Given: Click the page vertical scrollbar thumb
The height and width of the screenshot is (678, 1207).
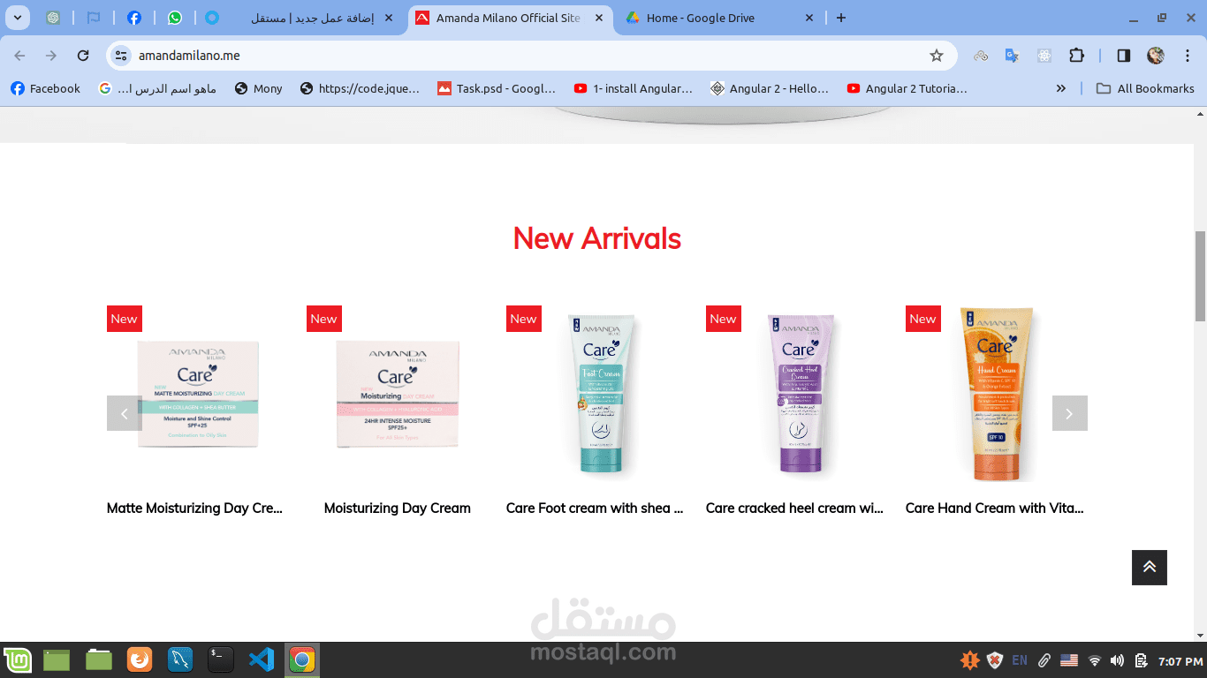Looking at the screenshot, I should 1200,276.
